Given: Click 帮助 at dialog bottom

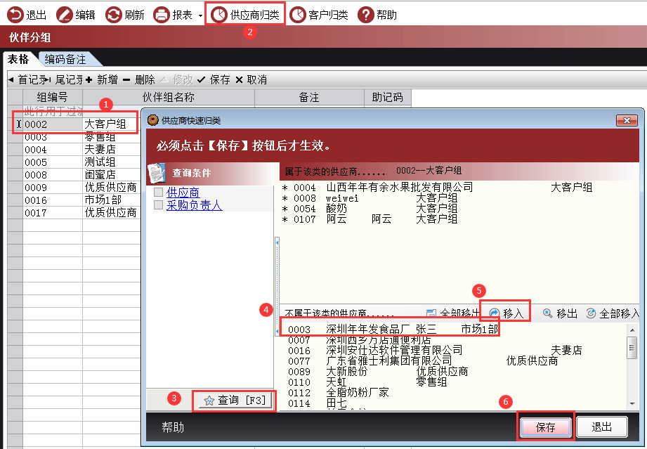Looking at the screenshot, I should point(173,427).
